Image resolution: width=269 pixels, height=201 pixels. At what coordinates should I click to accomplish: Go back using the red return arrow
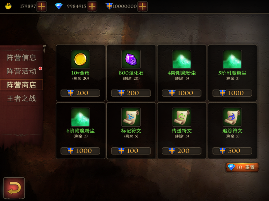[x=14, y=188]
